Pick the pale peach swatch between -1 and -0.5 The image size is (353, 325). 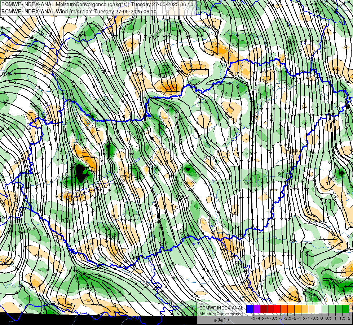tap(312, 309)
